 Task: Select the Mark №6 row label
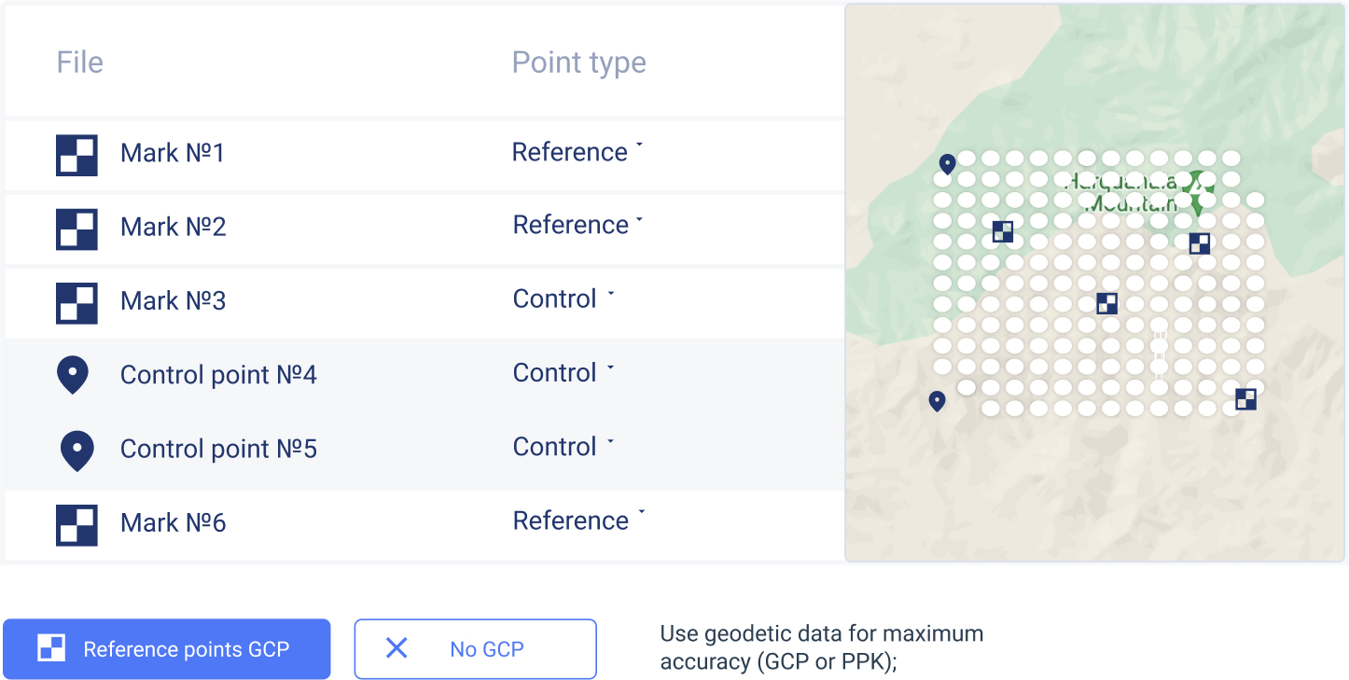click(174, 523)
